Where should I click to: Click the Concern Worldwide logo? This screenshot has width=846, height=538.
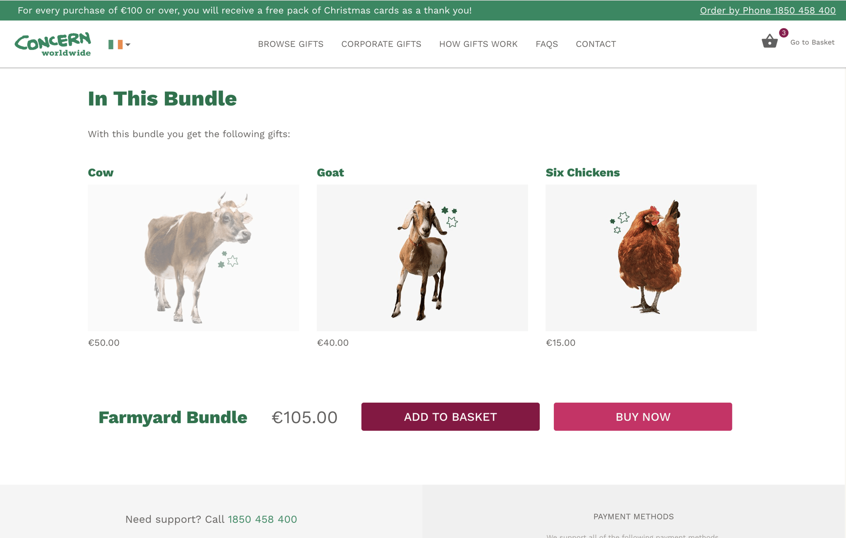coord(53,44)
